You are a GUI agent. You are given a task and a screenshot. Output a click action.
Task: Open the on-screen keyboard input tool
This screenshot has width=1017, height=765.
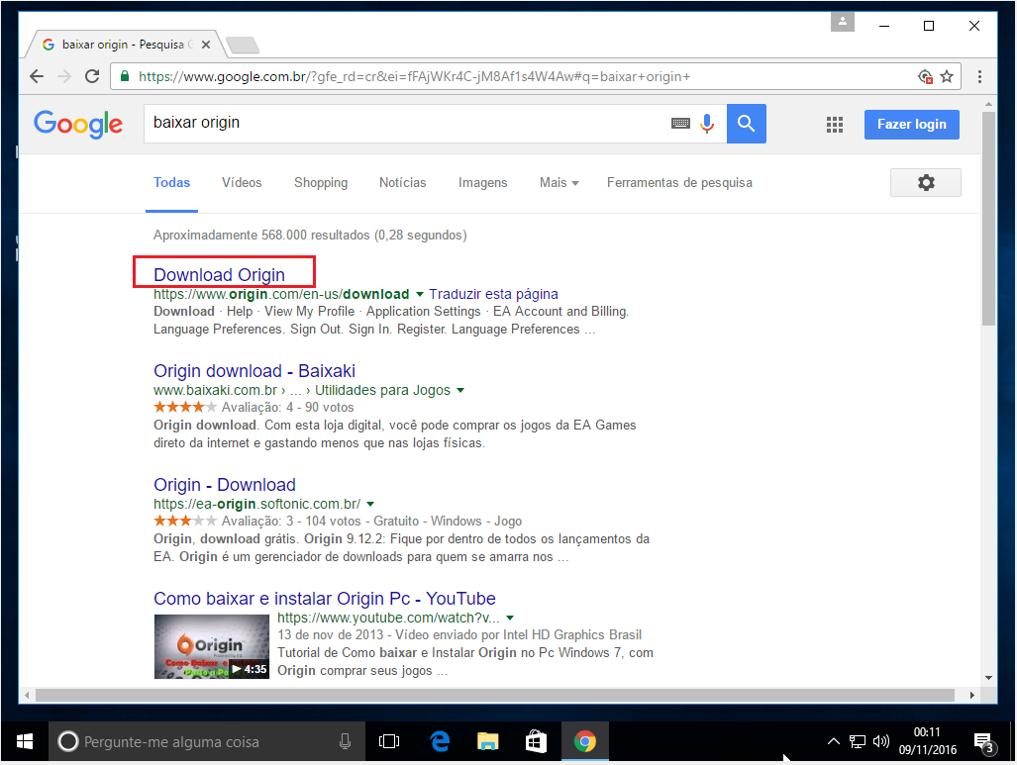point(680,123)
